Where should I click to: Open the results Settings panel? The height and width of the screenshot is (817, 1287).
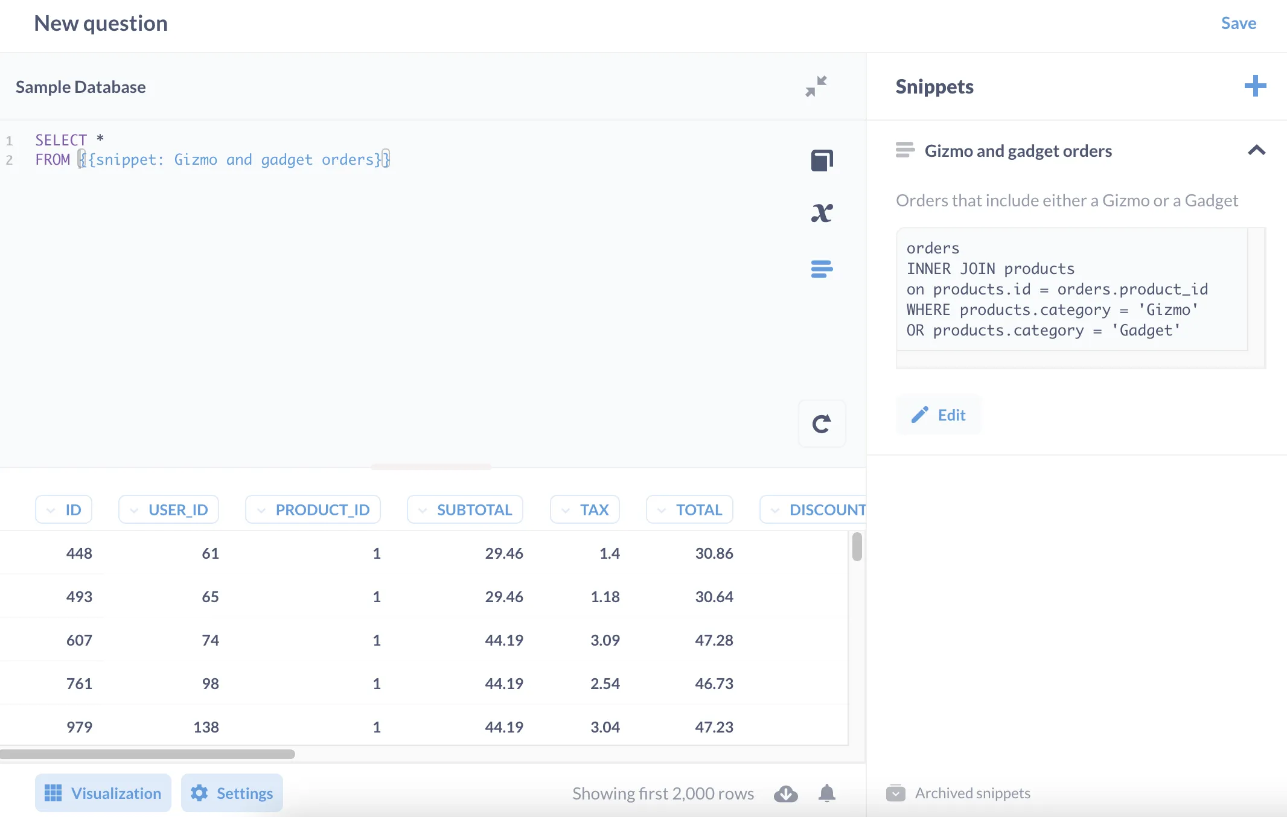pyautogui.click(x=232, y=792)
